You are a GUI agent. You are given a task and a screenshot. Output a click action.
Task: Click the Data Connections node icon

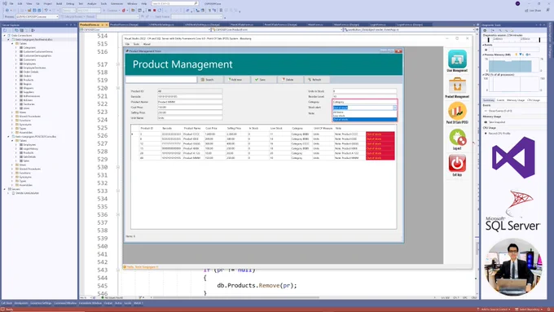(x=9, y=35)
